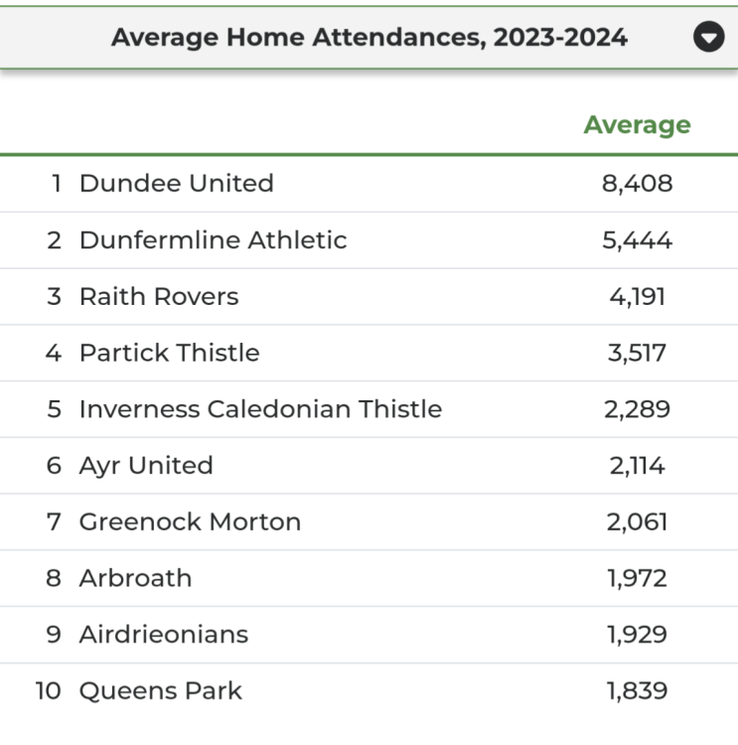Click the 5,444 attendance figure

click(x=637, y=240)
